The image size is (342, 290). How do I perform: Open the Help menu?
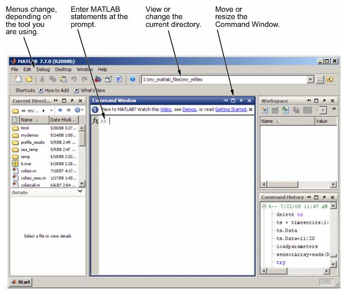[103, 69]
